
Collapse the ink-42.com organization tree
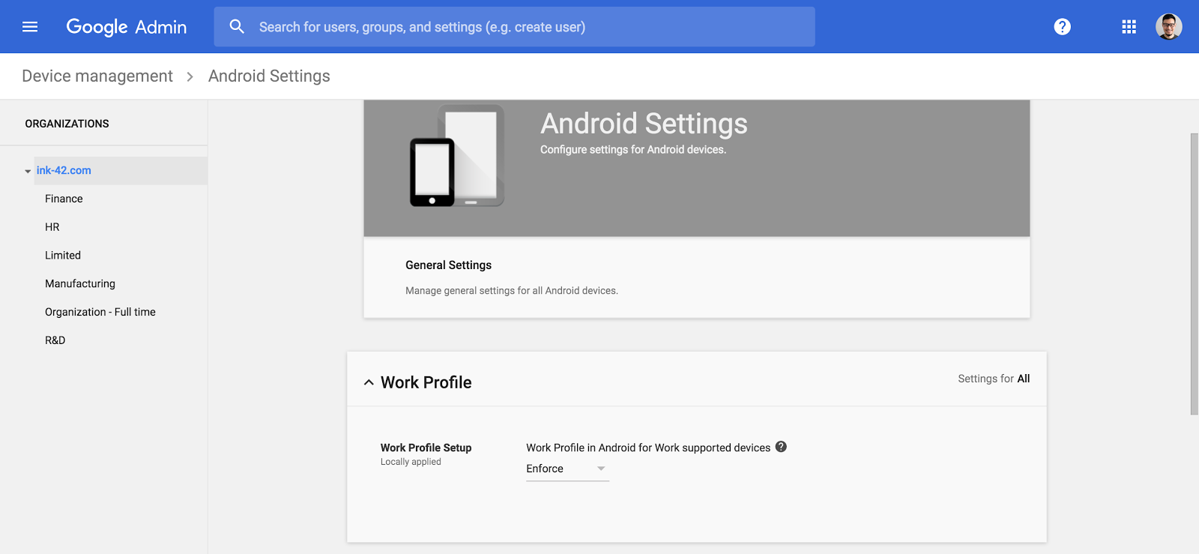28,171
